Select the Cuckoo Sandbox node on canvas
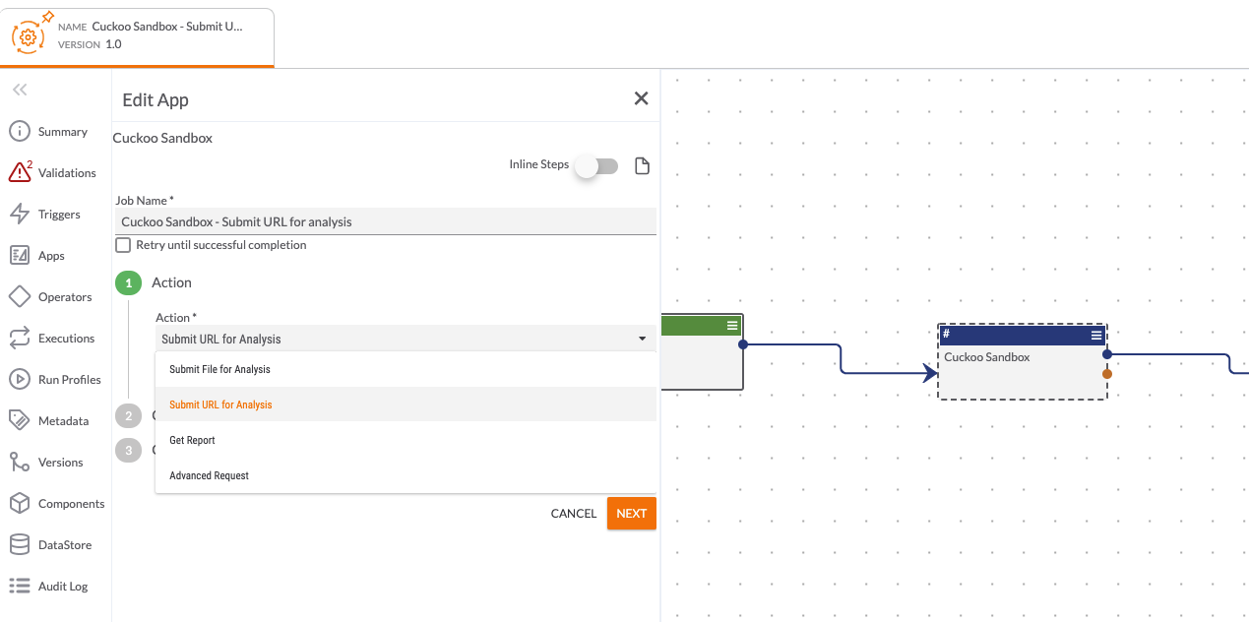Image resolution: width=1249 pixels, height=622 pixels. [x=1023, y=362]
